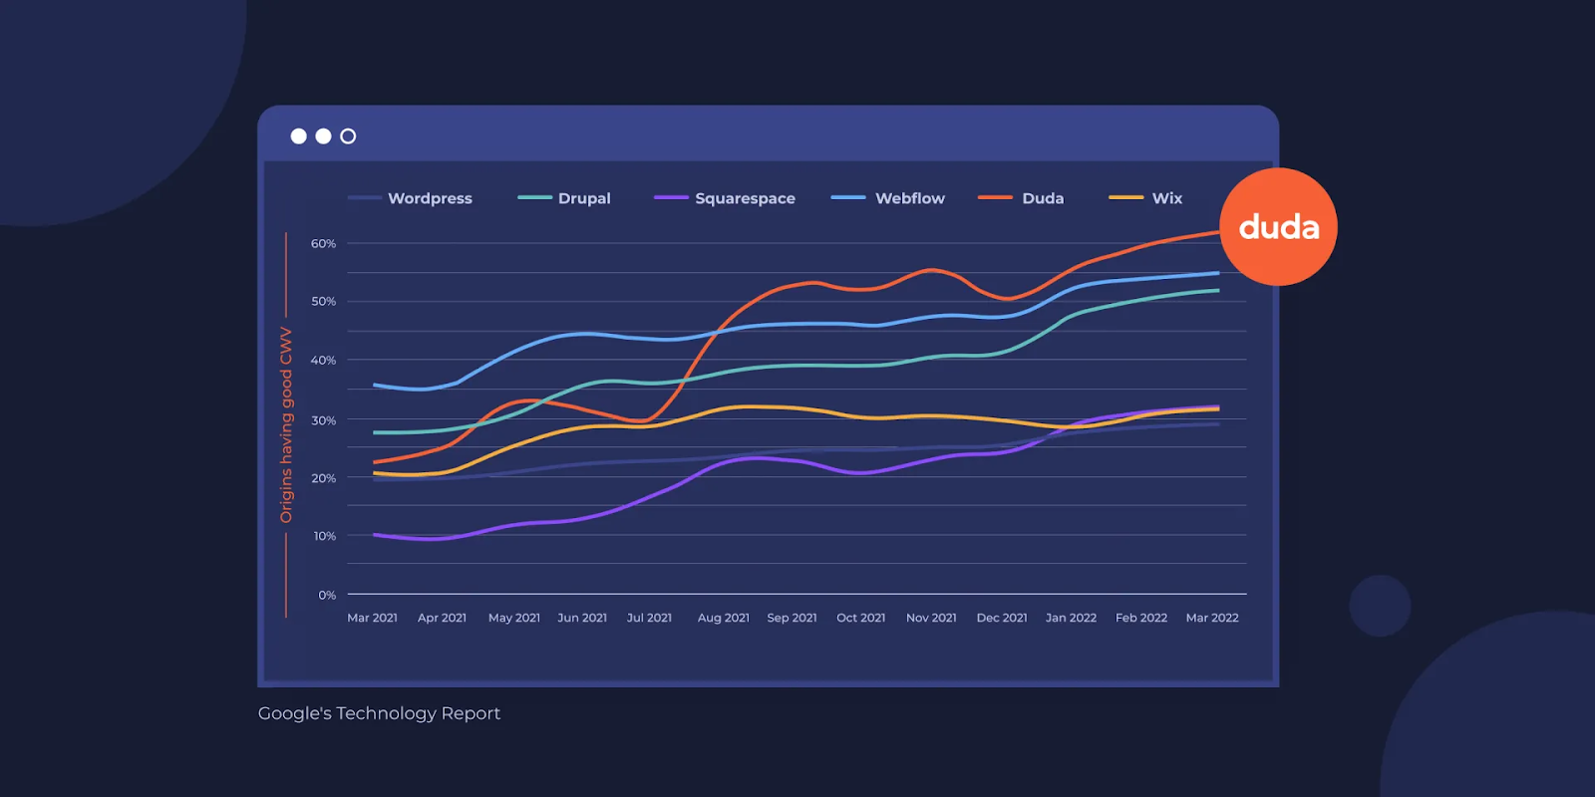This screenshot has width=1595, height=797.
Task: Click the May 2021 x-axis label
Action: pyautogui.click(x=513, y=618)
